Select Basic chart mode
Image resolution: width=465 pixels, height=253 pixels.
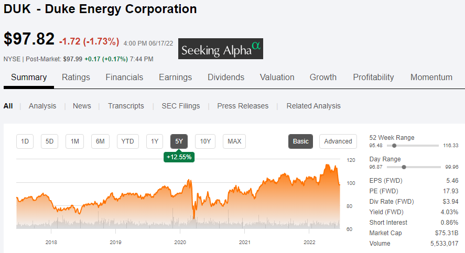301,141
